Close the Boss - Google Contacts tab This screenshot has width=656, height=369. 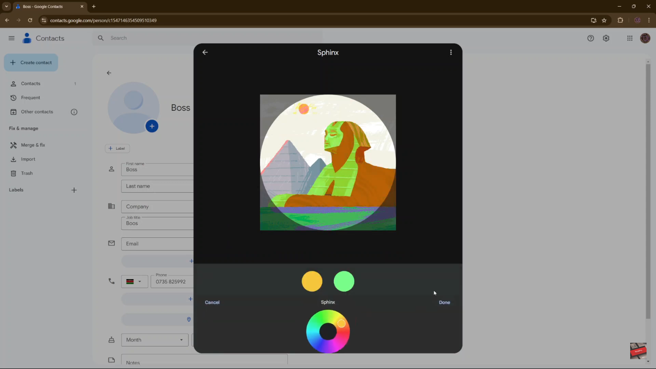[x=82, y=7]
